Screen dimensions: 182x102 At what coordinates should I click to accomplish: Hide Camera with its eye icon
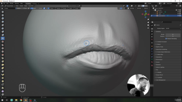tap(178, 12)
